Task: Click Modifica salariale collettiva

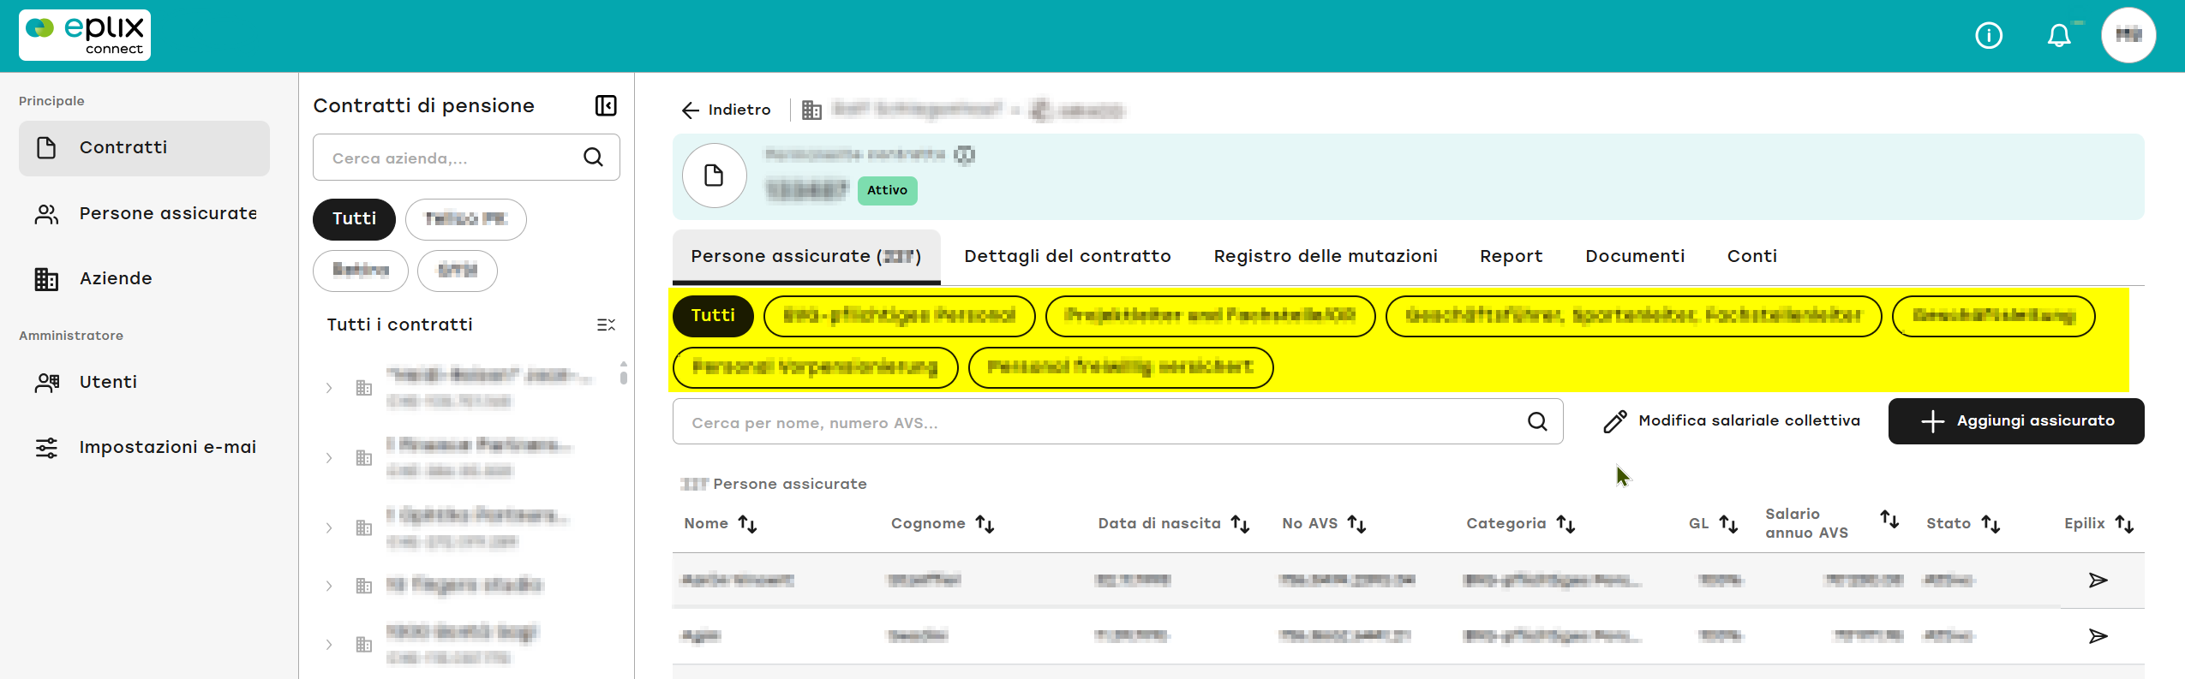Action: (1732, 421)
